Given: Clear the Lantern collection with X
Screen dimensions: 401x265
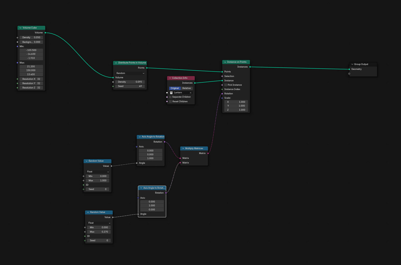Looking at the screenshot, I should click(x=191, y=93).
